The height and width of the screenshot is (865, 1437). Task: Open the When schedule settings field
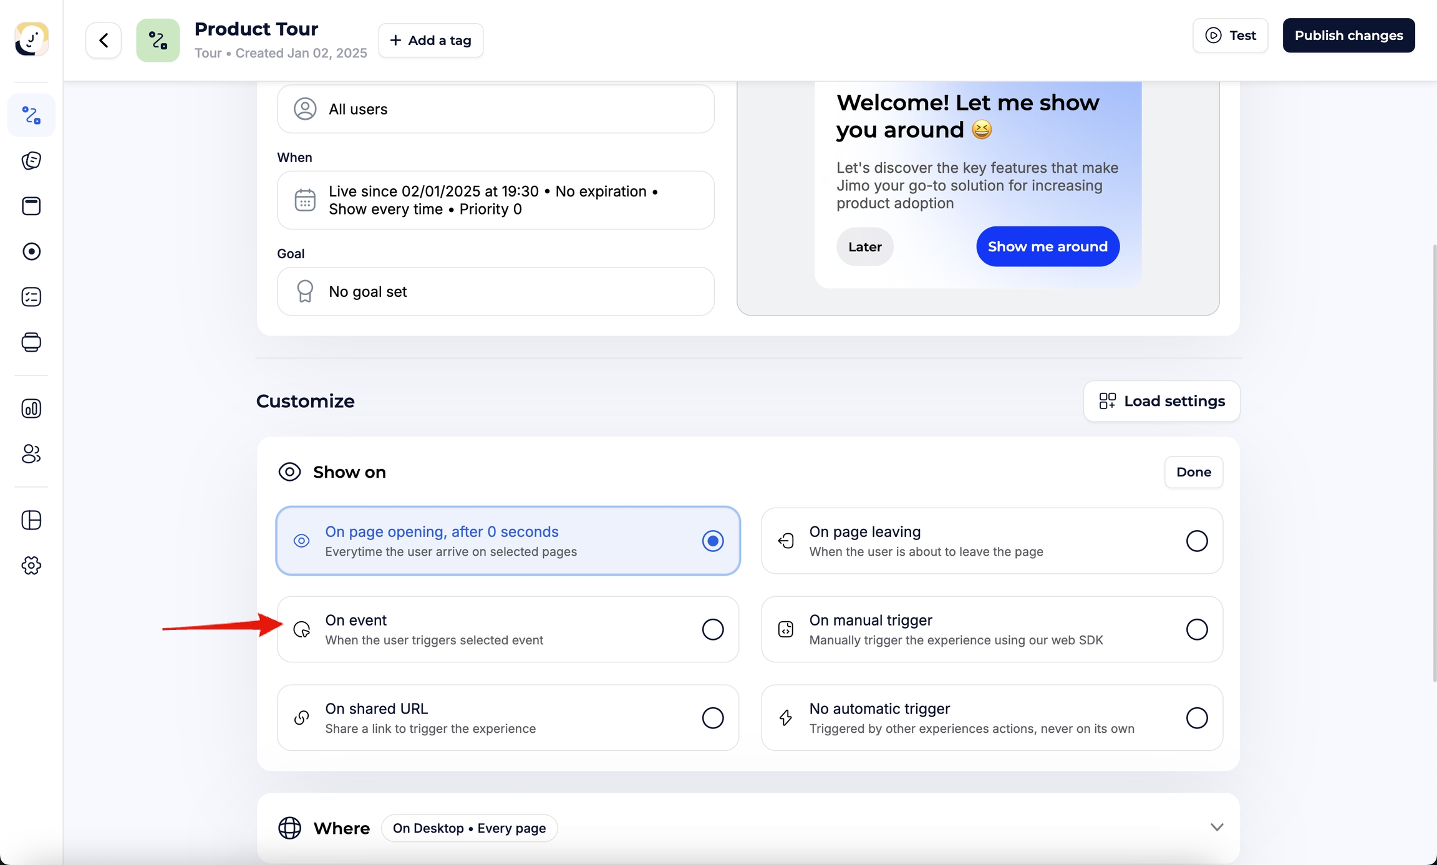pos(495,200)
